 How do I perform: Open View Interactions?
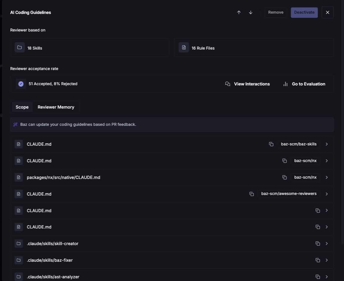pos(247,84)
